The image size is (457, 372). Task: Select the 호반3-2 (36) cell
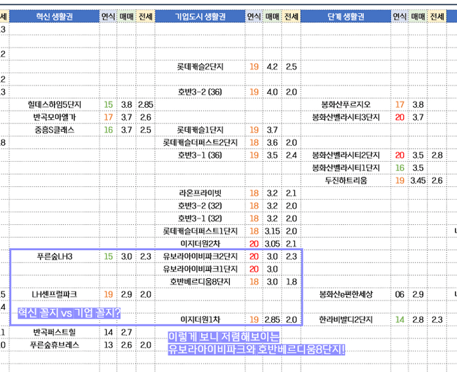(x=200, y=92)
